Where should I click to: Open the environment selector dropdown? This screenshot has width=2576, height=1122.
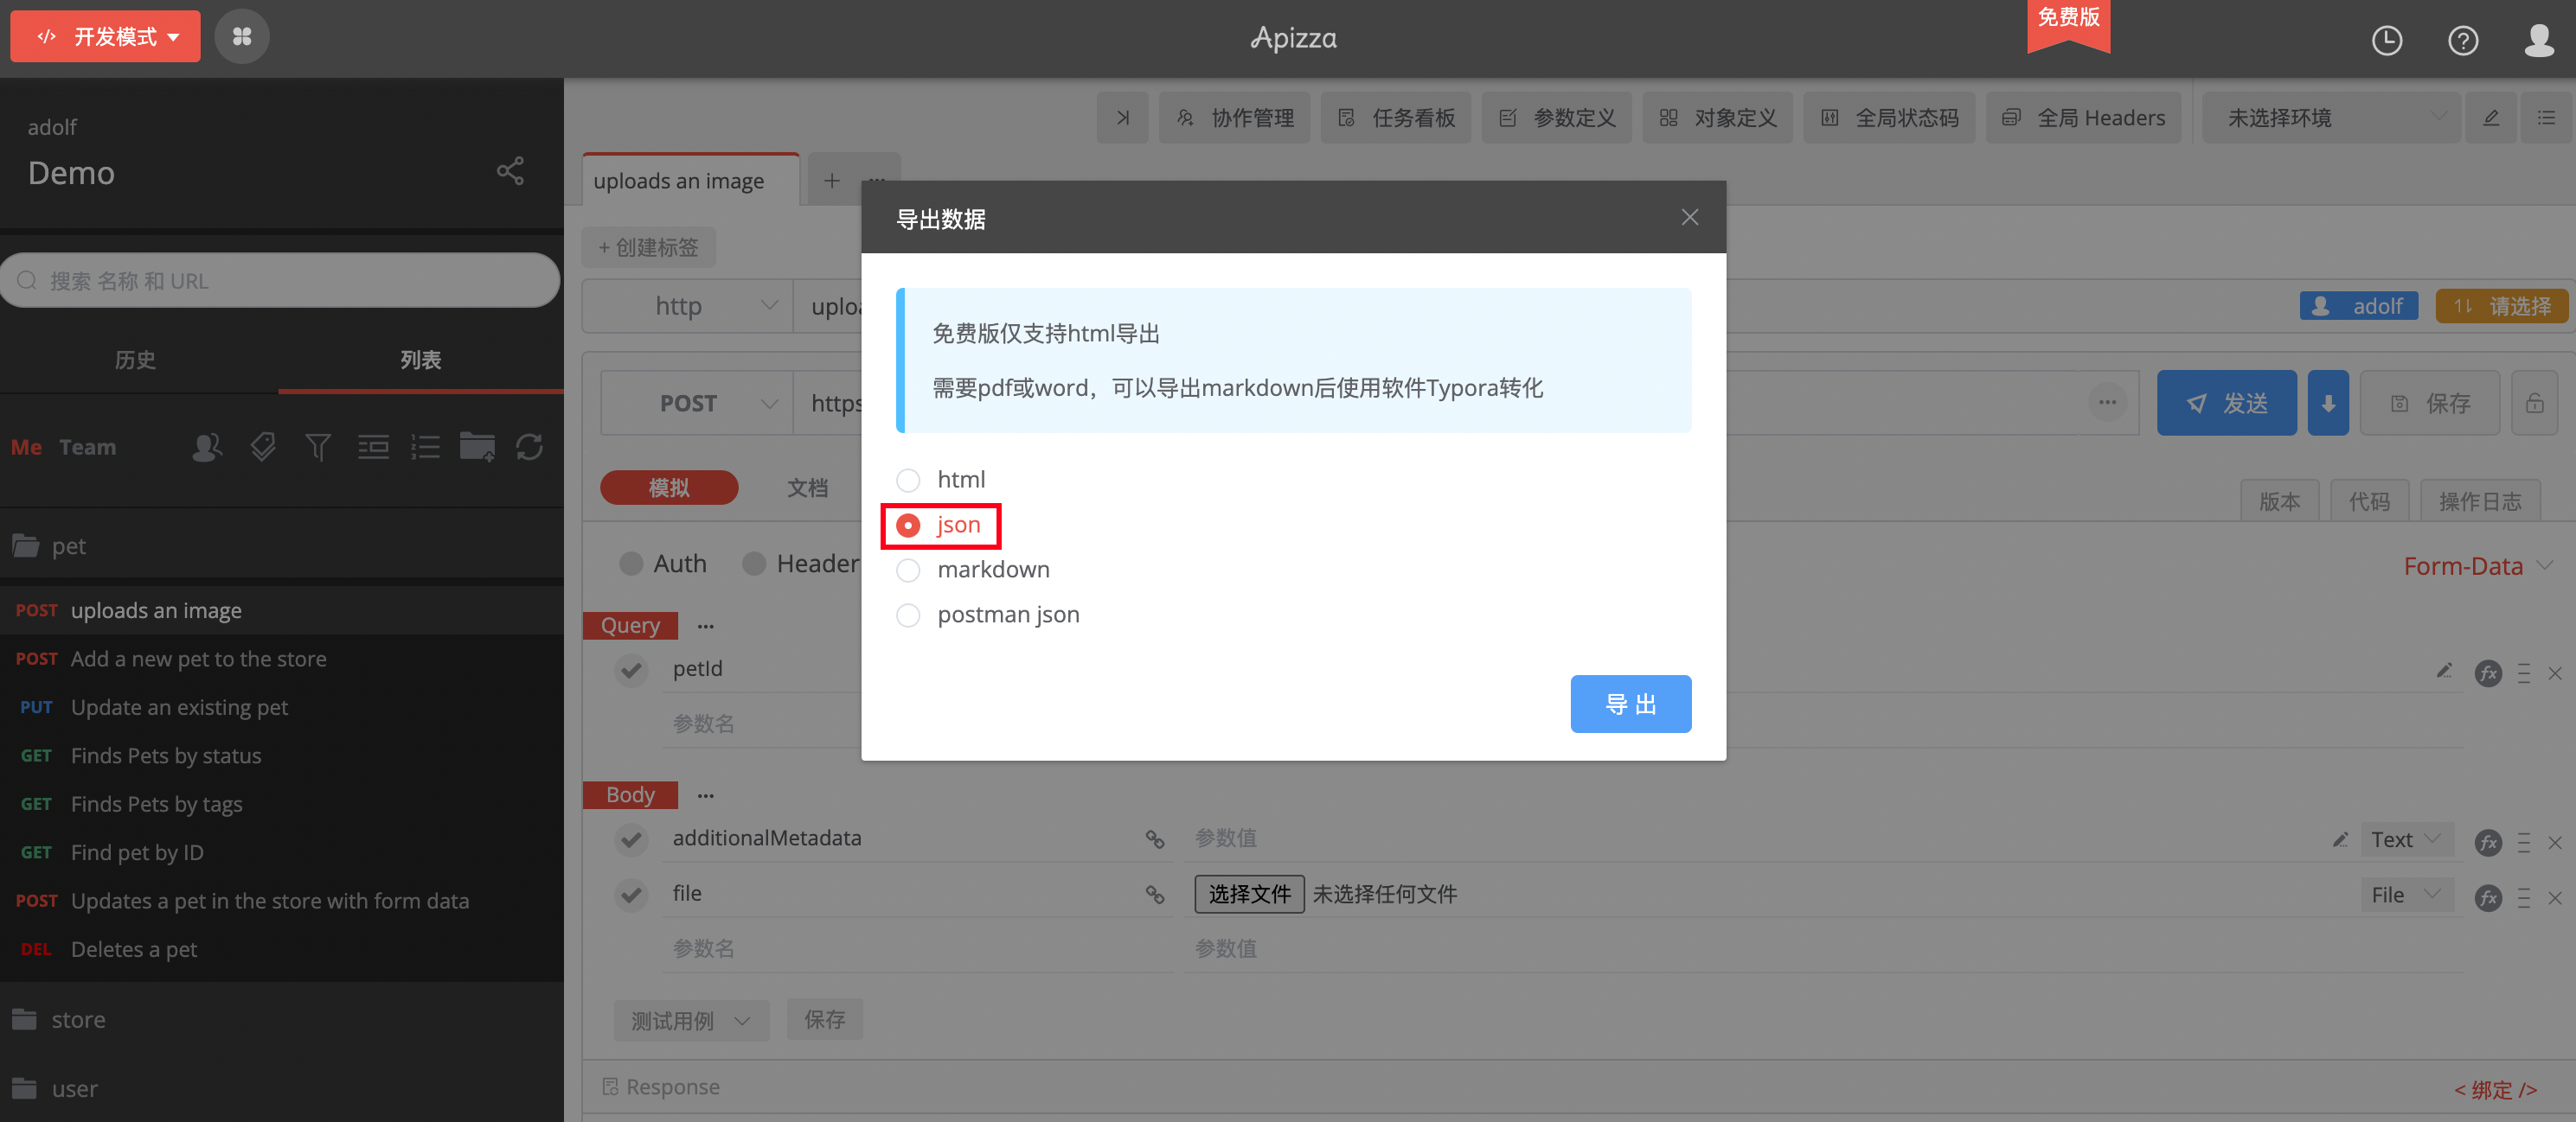2330,118
